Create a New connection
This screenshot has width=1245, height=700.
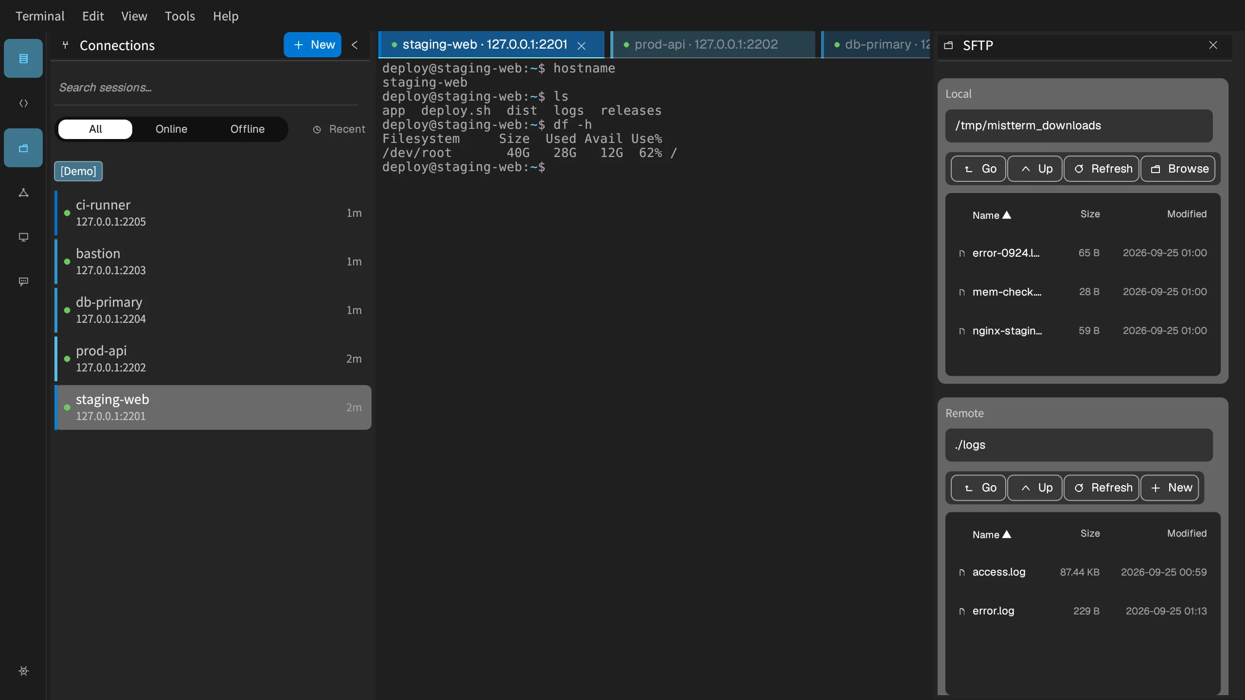[312, 45]
